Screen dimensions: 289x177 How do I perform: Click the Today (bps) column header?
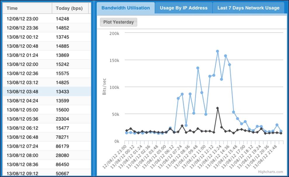click(70, 8)
